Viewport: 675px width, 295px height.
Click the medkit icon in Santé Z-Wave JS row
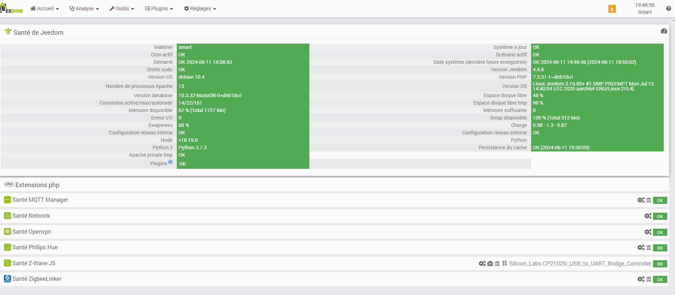(490, 263)
